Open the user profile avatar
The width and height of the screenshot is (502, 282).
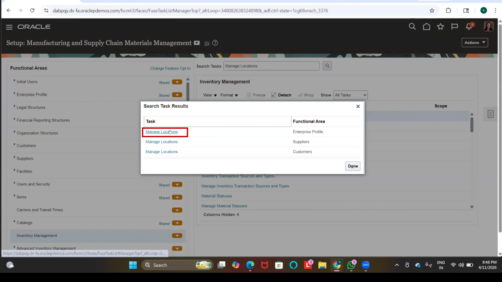[x=488, y=26]
